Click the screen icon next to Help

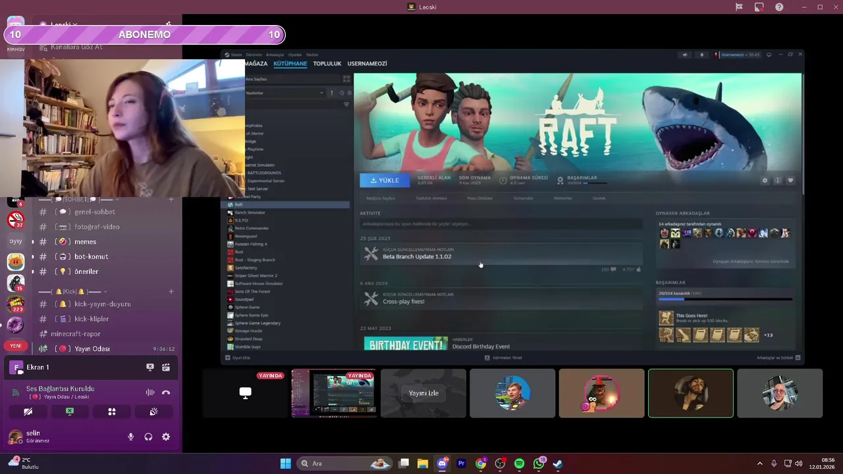pos(759,7)
